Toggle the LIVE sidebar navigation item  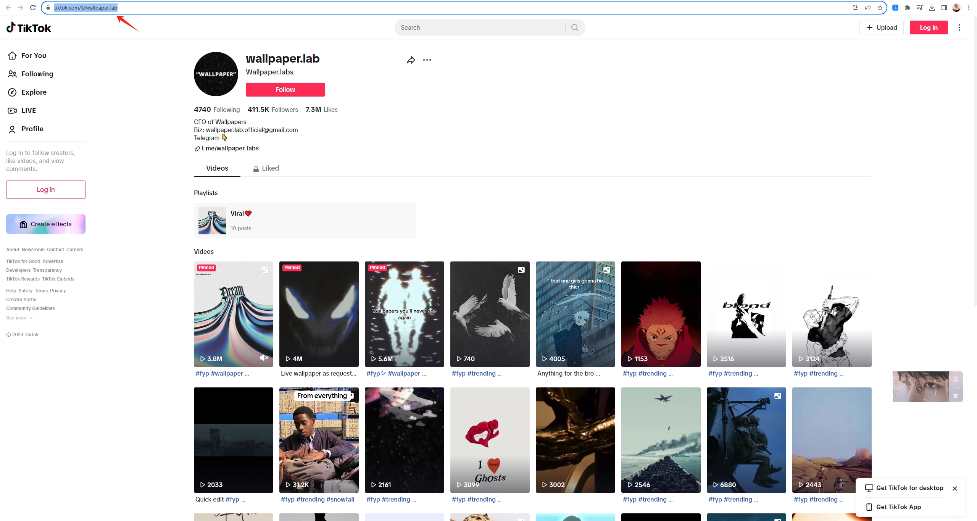tap(28, 111)
